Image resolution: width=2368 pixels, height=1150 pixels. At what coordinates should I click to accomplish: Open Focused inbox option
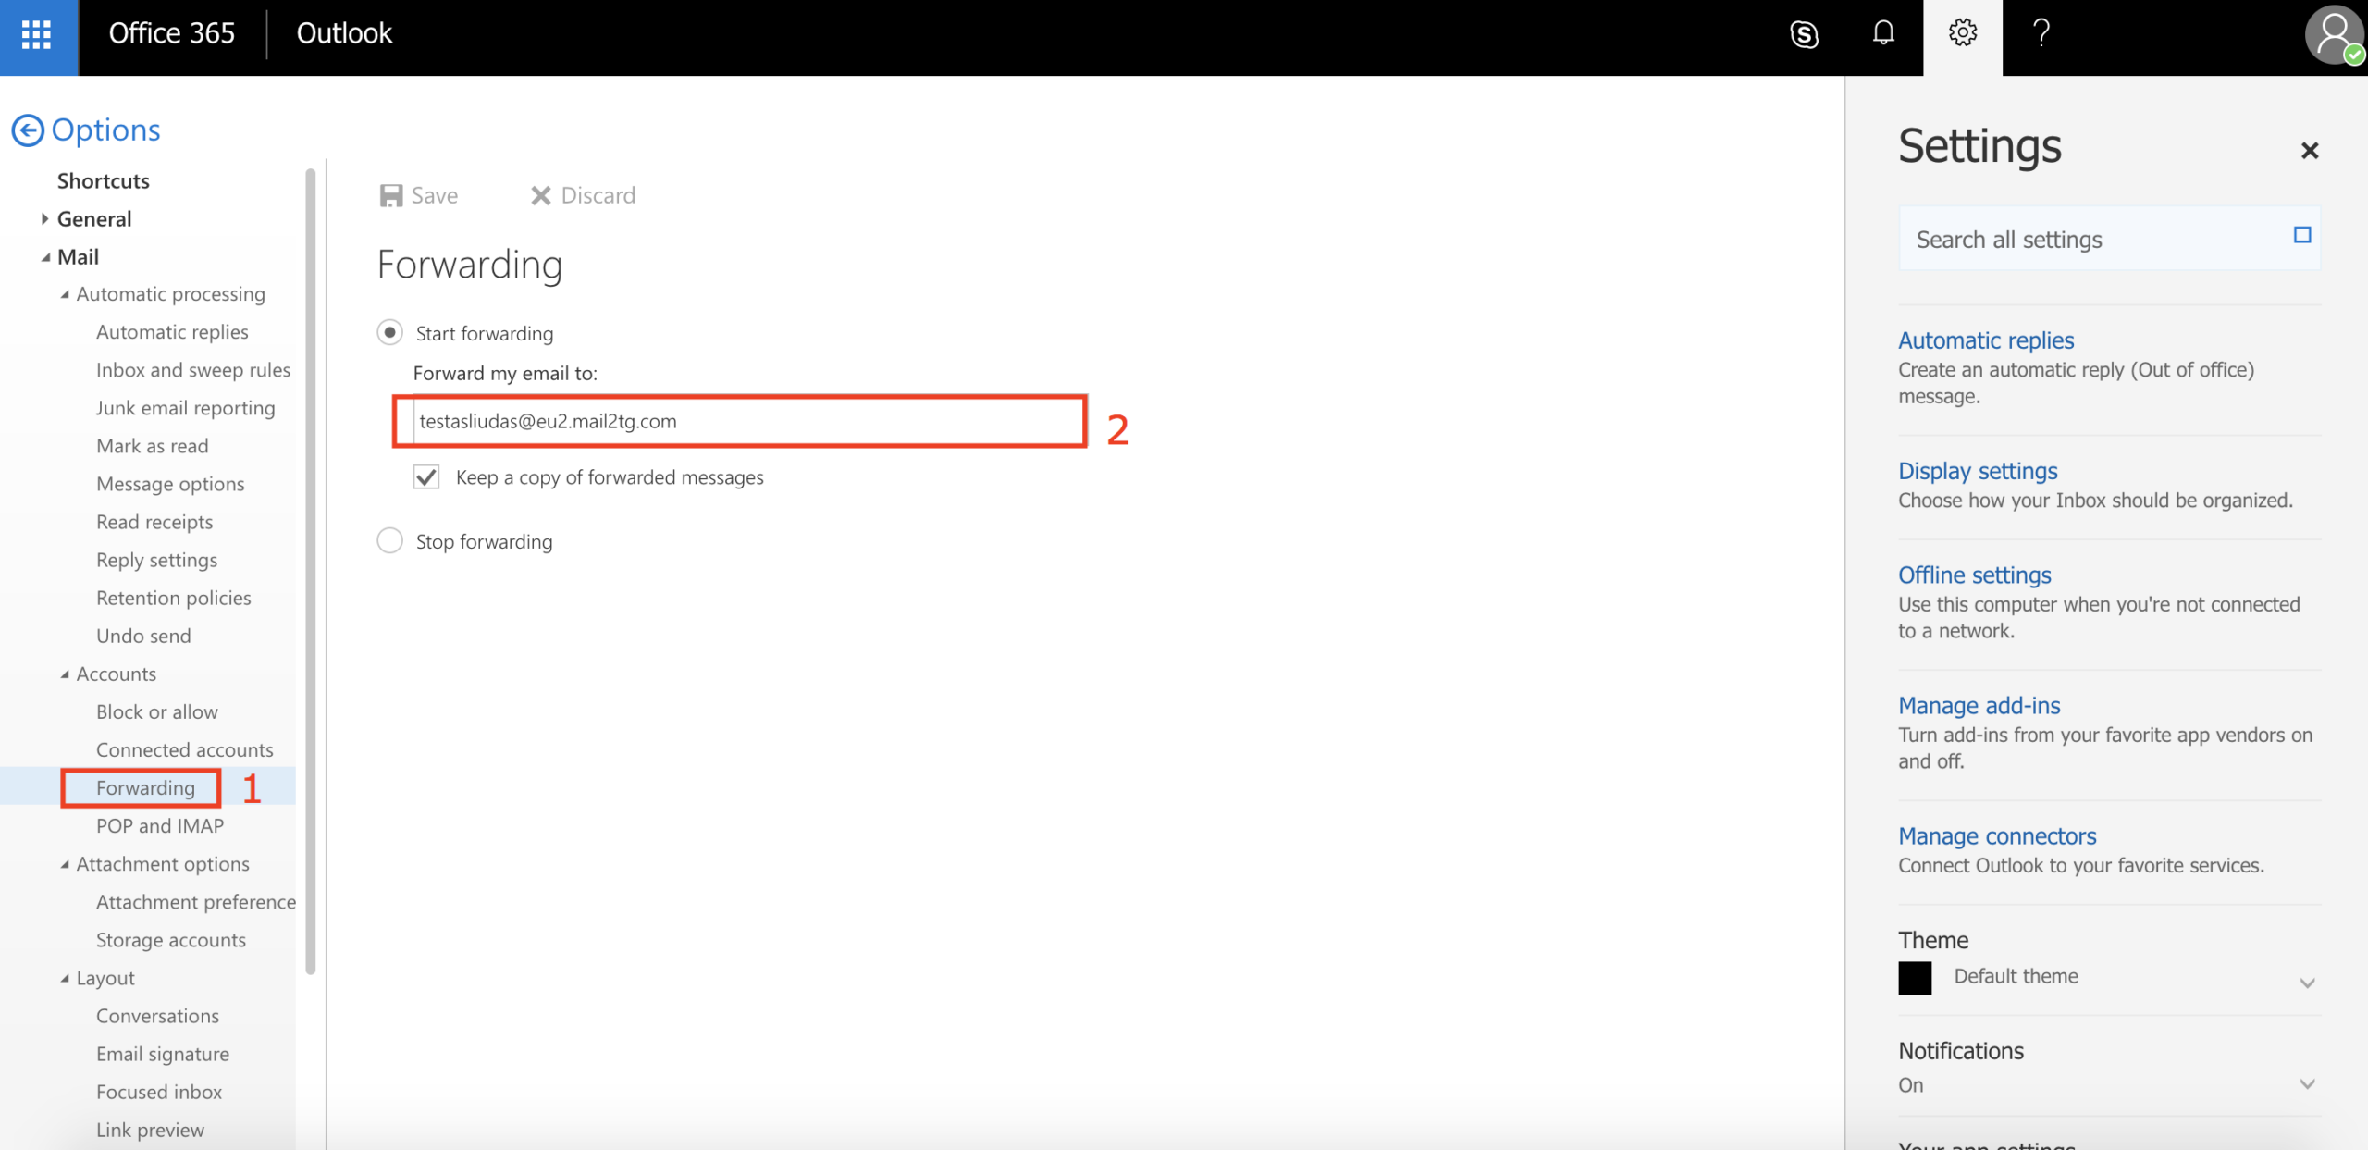coord(159,1092)
